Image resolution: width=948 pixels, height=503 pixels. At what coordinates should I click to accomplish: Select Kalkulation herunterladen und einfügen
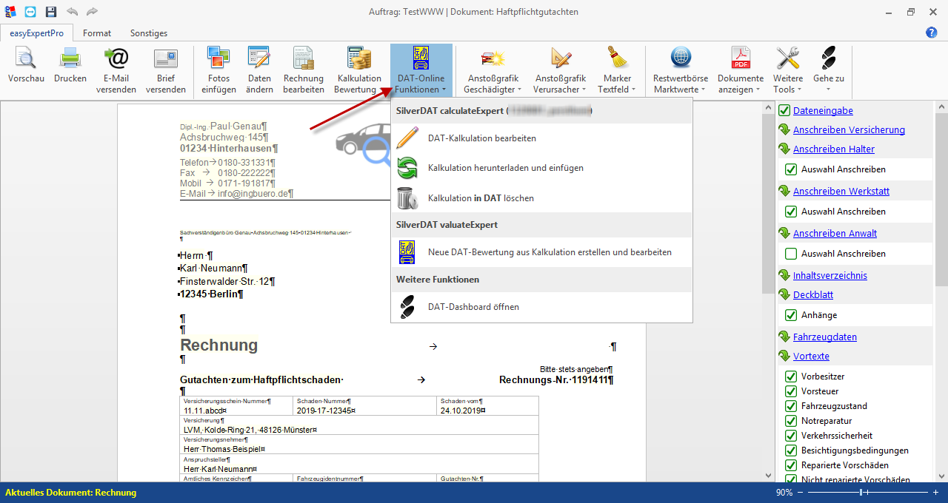[x=541, y=168]
